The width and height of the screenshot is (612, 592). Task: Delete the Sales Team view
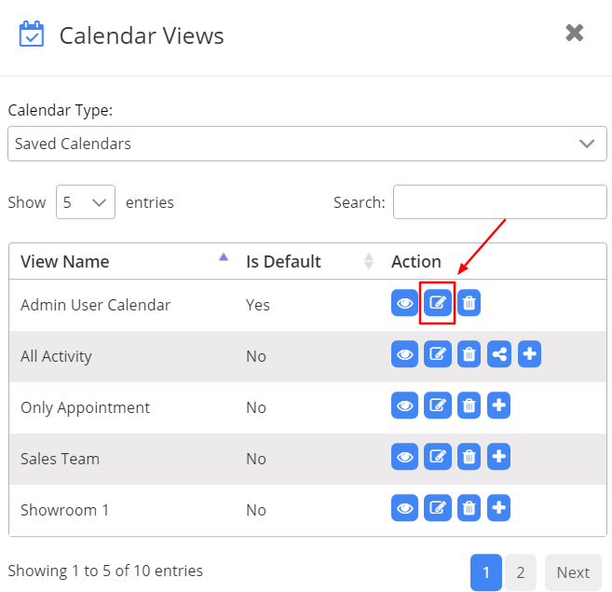(x=469, y=457)
